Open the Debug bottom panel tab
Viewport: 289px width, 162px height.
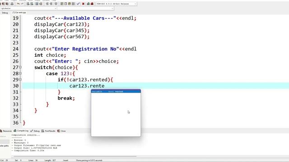coord(35,131)
